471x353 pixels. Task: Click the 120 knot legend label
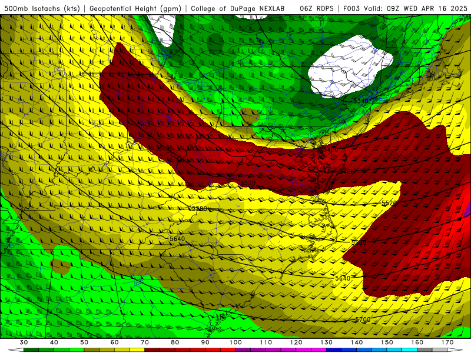[x=296, y=342]
